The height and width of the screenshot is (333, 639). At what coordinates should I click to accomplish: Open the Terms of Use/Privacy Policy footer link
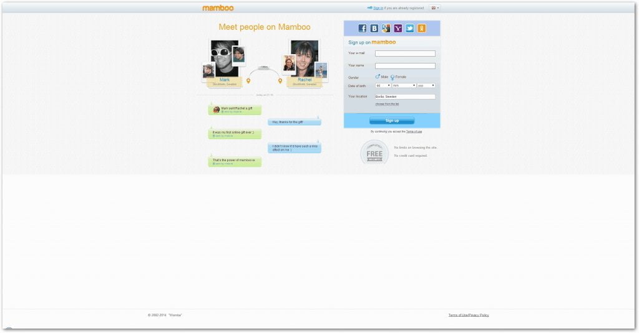coord(468,315)
